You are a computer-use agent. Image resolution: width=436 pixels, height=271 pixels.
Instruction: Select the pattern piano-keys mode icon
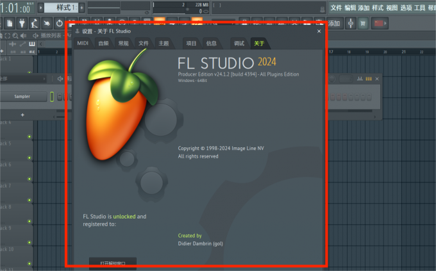pyautogui.click(x=32, y=44)
